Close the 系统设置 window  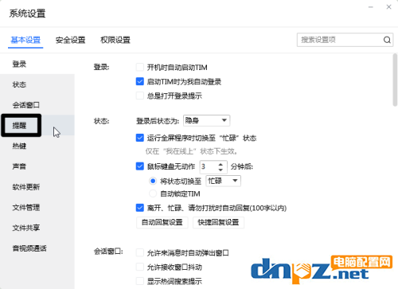388,7
